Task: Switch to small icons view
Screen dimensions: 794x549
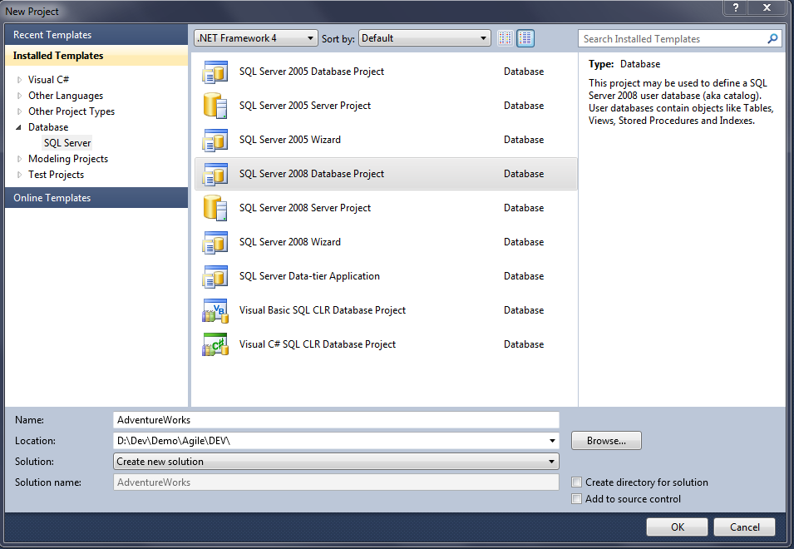Action: click(505, 38)
